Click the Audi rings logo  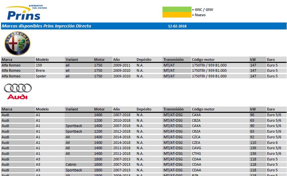click(18, 91)
